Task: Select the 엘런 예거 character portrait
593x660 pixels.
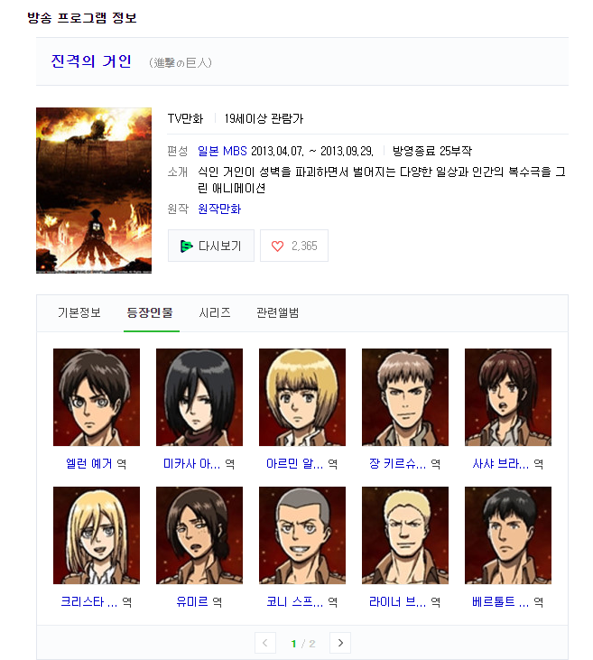Action: pos(97,397)
